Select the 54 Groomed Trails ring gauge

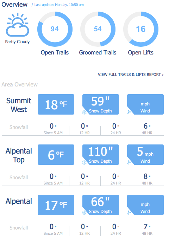click(x=98, y=29)
